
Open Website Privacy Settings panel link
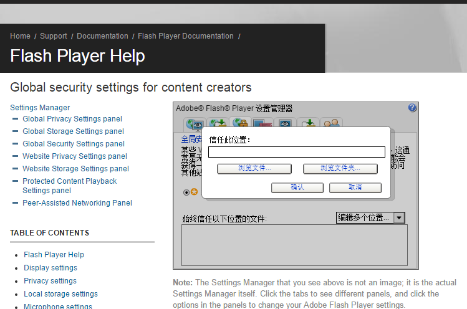[x=75, y=156]
